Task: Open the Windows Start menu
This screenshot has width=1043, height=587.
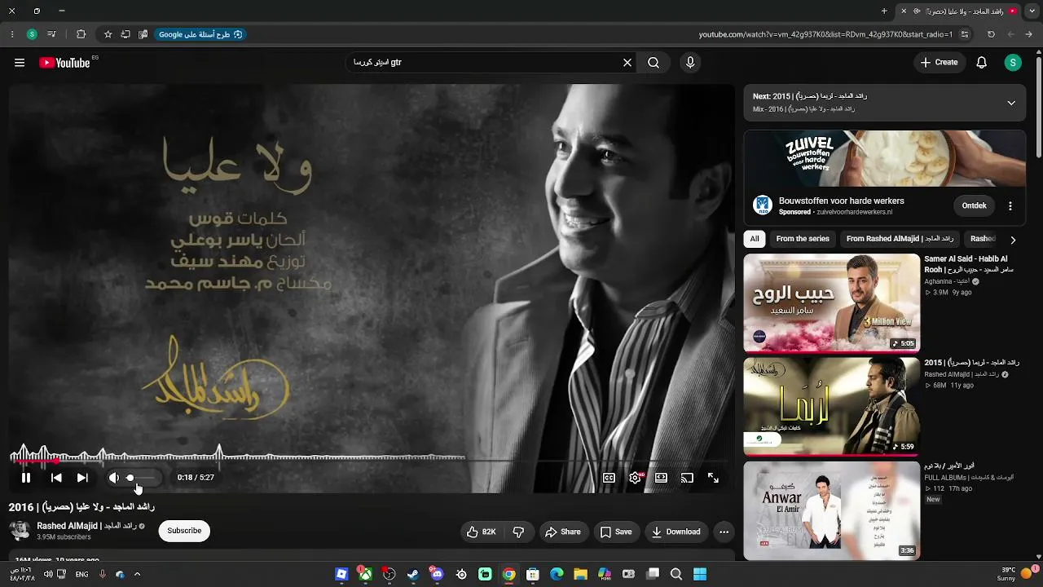Action: click(x=700, y=574)
